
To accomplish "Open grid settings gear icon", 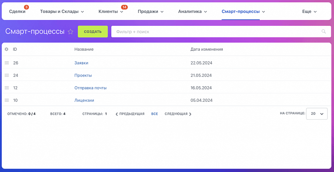I will tap(7, 49).
